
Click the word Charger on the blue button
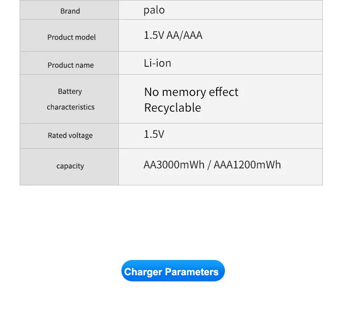point(143,272)
